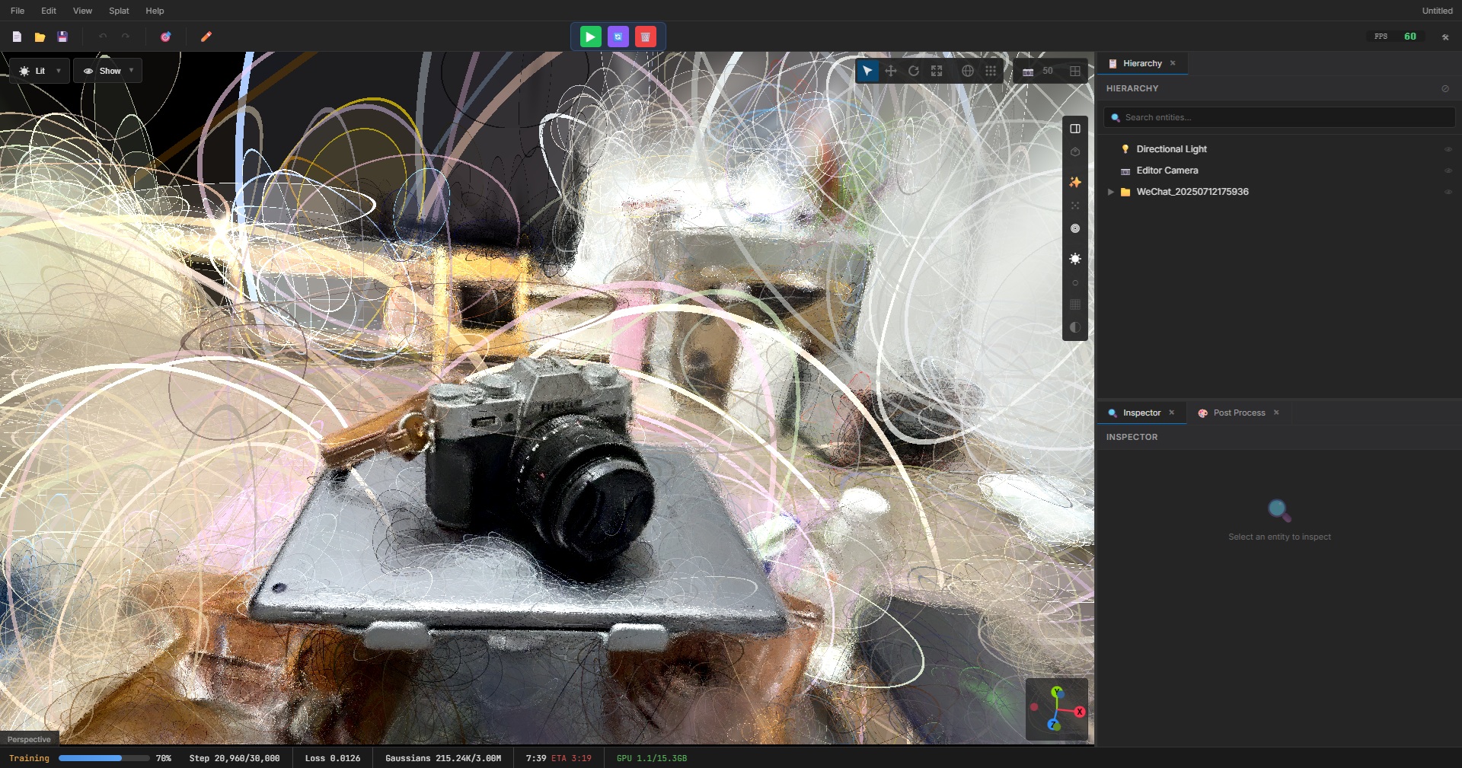Screen dimensions: 1462x768
Task: Save the scene using the floppy disk icon
Action: click(x=63, y=36)
